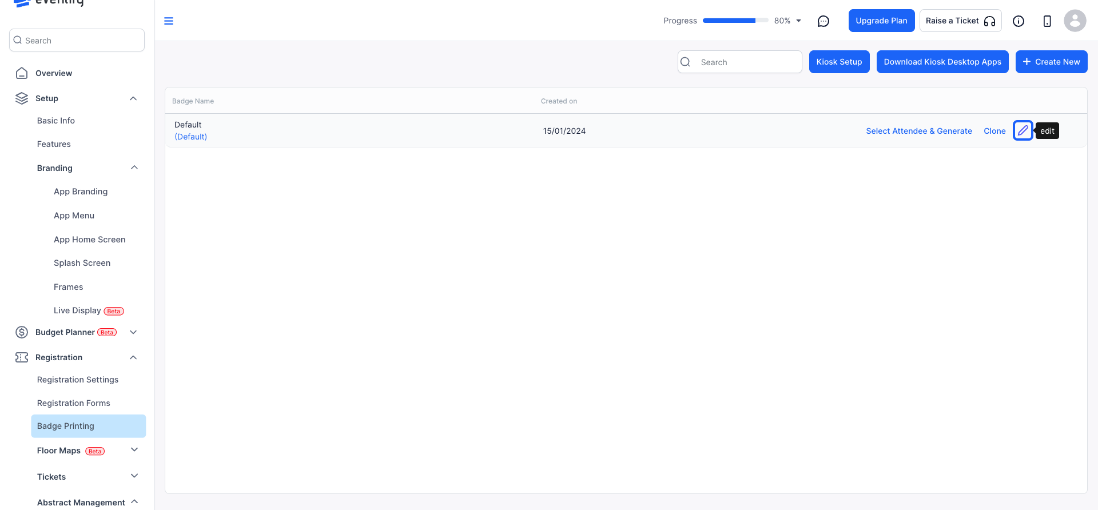This screenshot has height=510, width=1098.
Task: Clone the Default badge
Action: pyautogui.click(x=994, y=131)
